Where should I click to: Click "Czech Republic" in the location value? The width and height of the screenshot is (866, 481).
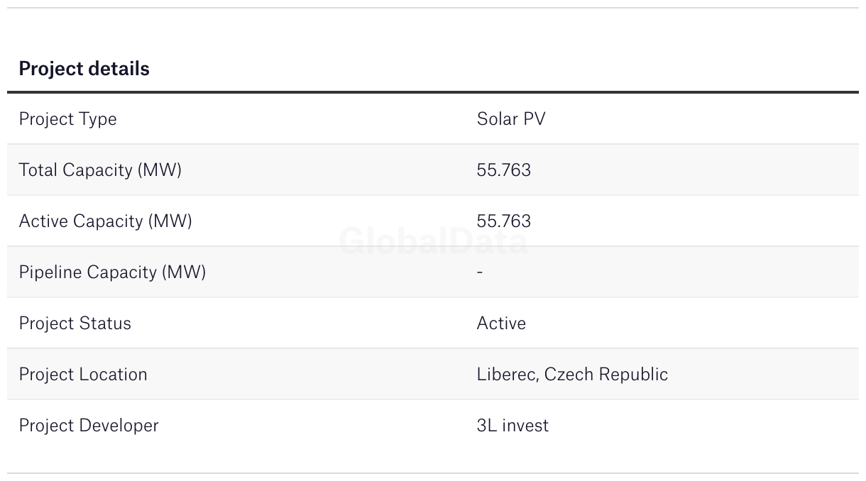606,375
